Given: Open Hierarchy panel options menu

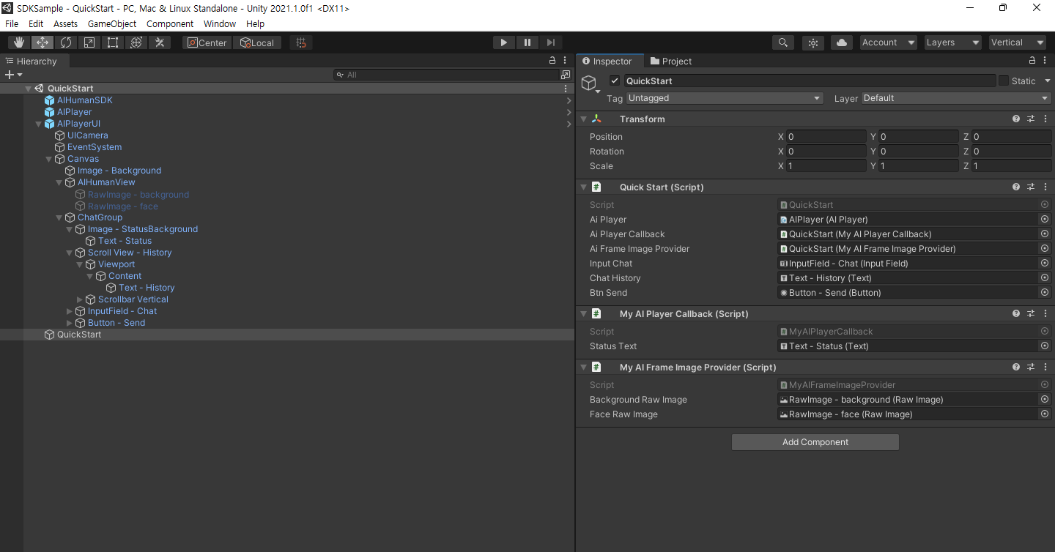Looking at the screenshot, I should (x=565, y=61).
